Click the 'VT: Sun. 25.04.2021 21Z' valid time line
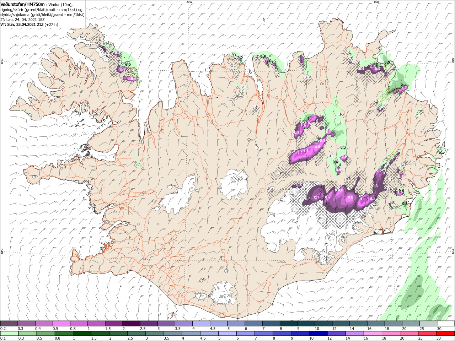Image resolution: width=455 pixels, height=341 pixels. pyautogui.click(x=29, y=25)
